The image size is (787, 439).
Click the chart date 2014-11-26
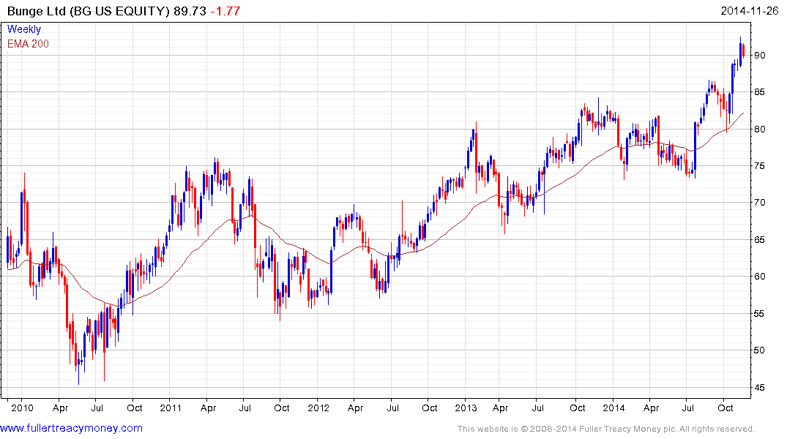pyautogui.click(x=750, y=10)
